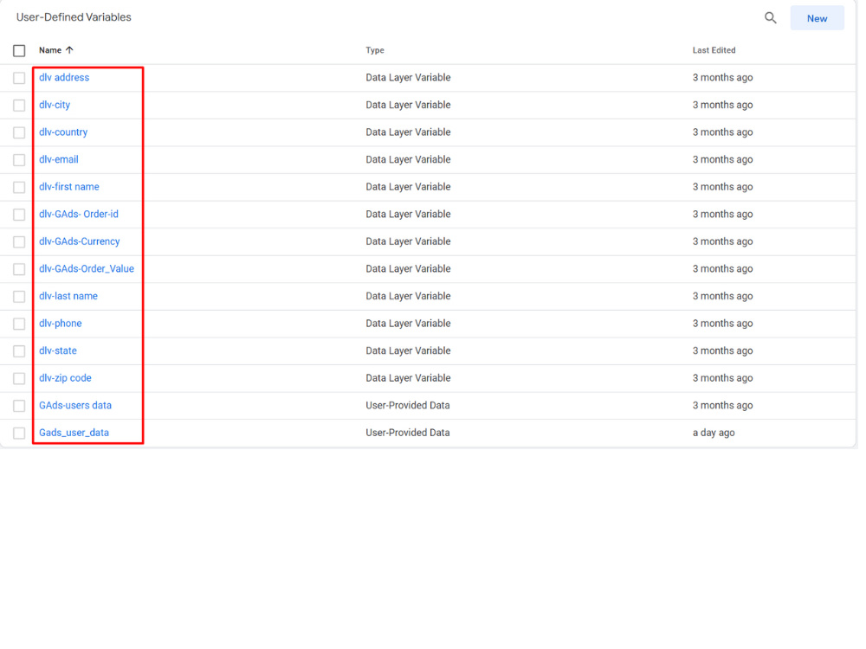Sort by the Last Edited column header
Viewport: 866px width, 649px height.
coord(714,50)
